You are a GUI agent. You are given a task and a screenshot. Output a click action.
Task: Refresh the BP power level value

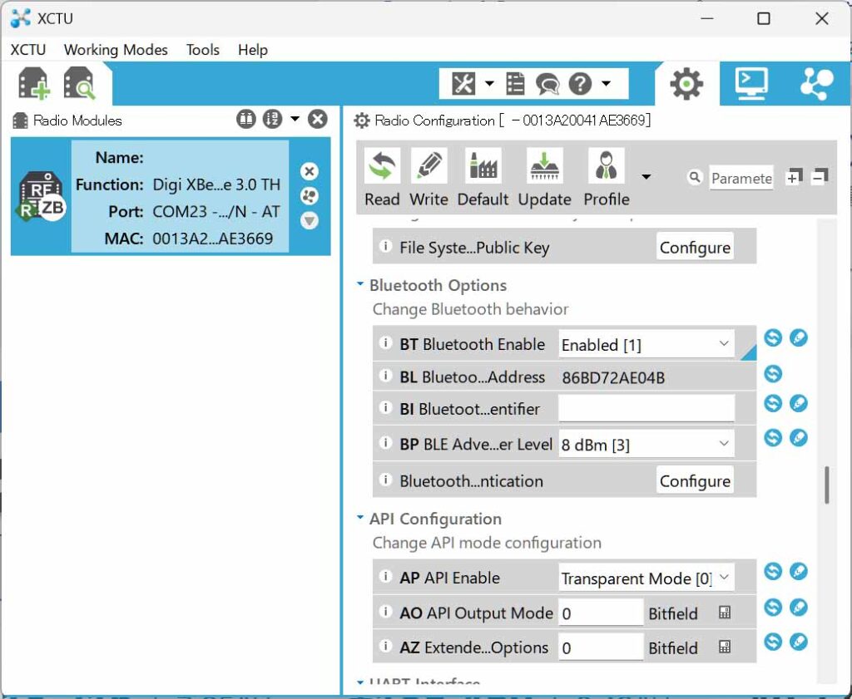click(773, 437)
